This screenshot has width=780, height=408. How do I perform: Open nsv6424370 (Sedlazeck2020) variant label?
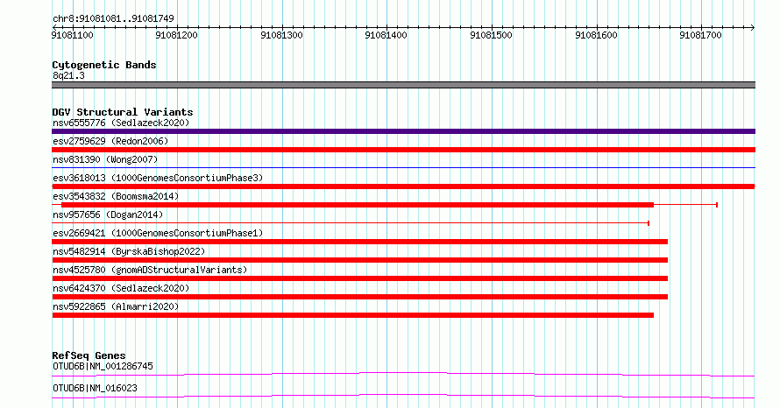[x=121, y=288]
